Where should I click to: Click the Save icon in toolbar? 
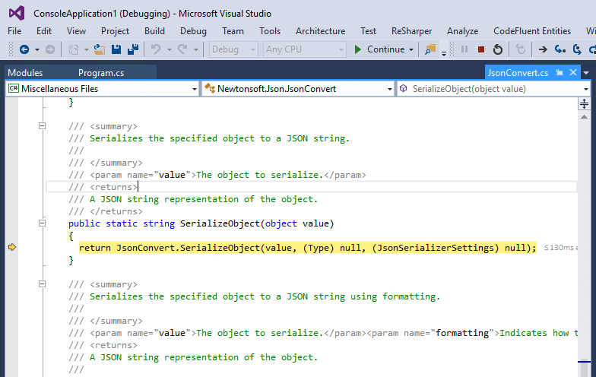click(x=116, y=49)
